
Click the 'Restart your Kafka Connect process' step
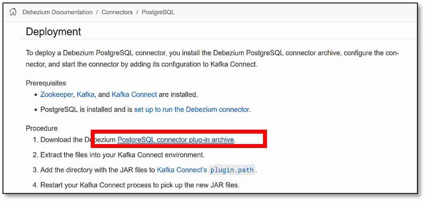(140, 185)
